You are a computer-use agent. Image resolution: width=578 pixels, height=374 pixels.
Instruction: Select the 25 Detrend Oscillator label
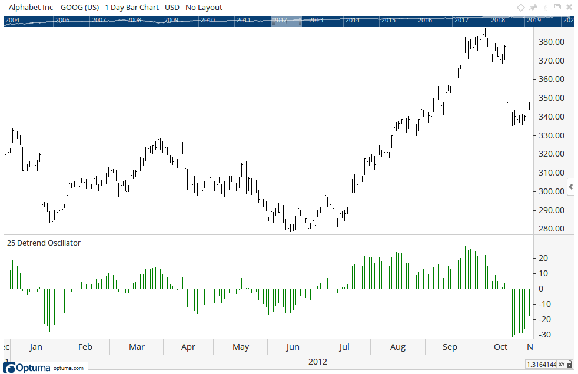point(44,243)
